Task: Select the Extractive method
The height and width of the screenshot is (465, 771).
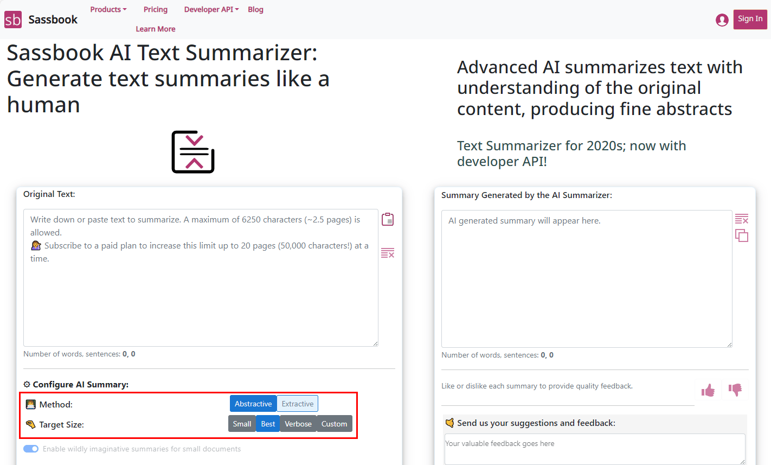Action: tap(297, 404)
